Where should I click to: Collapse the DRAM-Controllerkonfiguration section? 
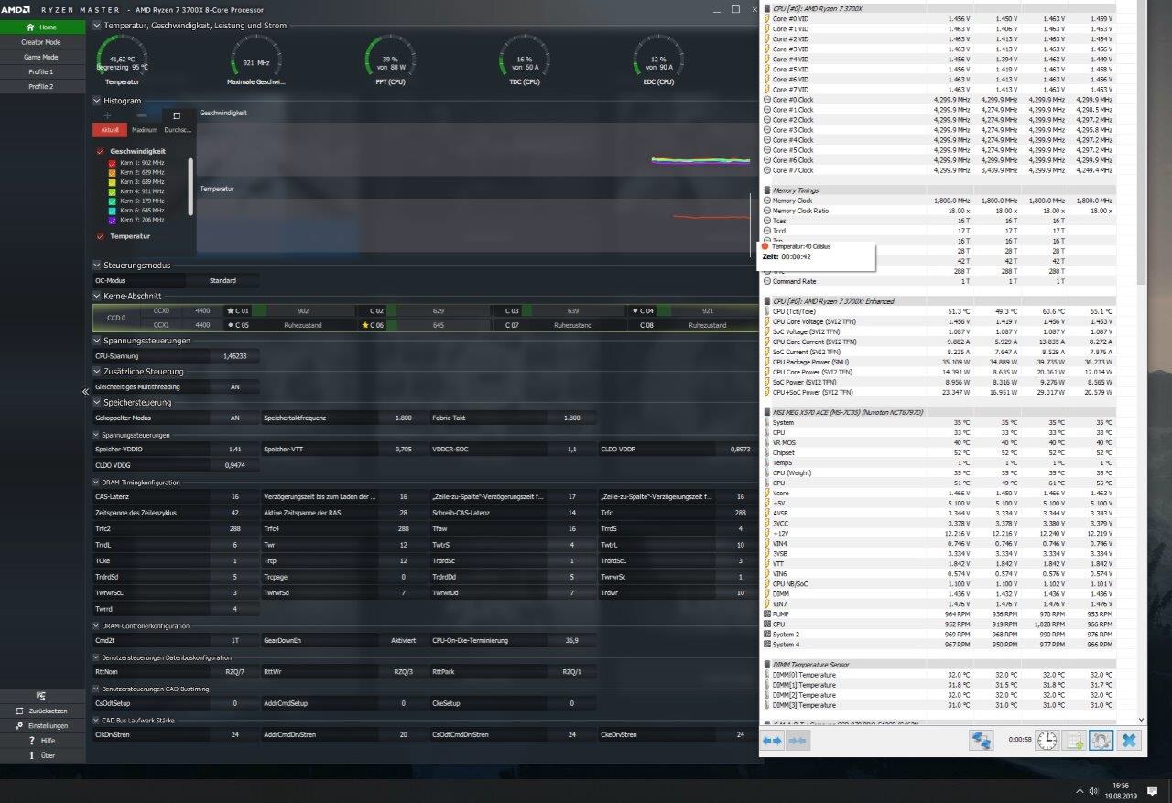click(96, 626)
